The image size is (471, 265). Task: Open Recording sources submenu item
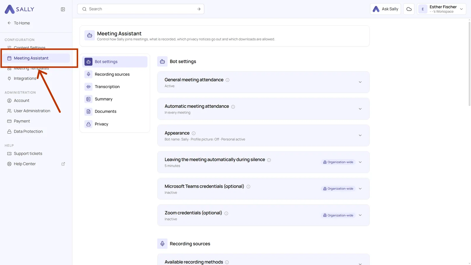pyautogui.click(x=115, y=74)
